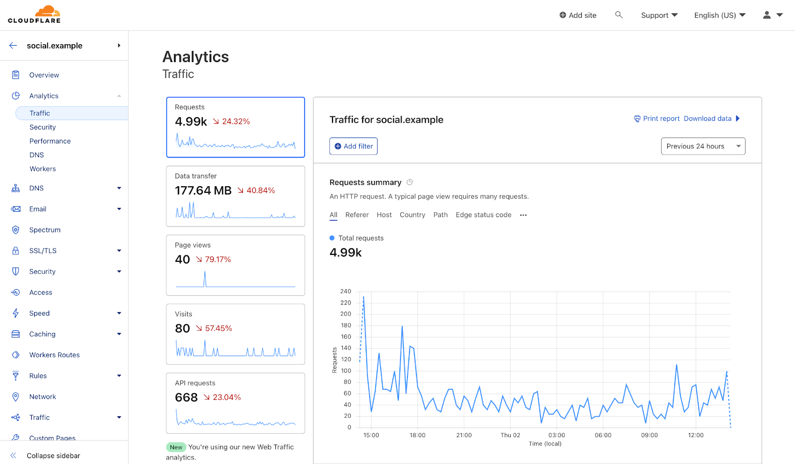Click the back arrow beside social.example
The image size is (795, 464).
pos(13,46)
